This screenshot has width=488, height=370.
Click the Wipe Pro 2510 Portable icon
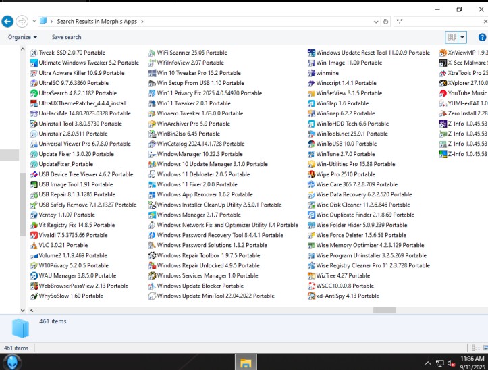[311, 174]
